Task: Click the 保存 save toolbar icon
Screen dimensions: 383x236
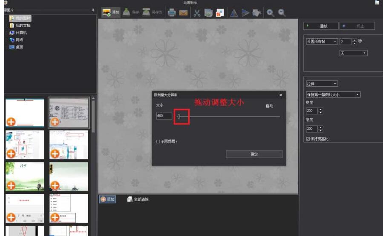Action: (x=126, y=12)
